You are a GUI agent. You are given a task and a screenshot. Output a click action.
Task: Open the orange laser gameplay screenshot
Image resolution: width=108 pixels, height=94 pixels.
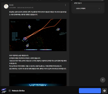38,35
